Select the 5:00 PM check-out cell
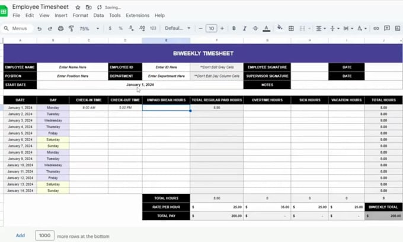Image resolution: width=403 pixels, height=242 pixels. point(125,107)
